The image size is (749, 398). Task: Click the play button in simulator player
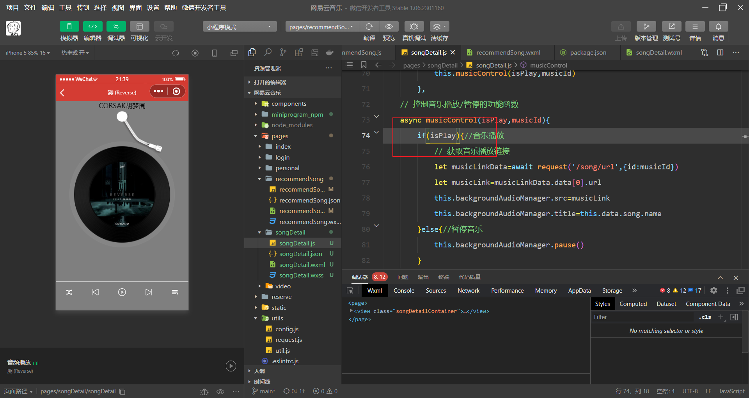pos(122,292)
